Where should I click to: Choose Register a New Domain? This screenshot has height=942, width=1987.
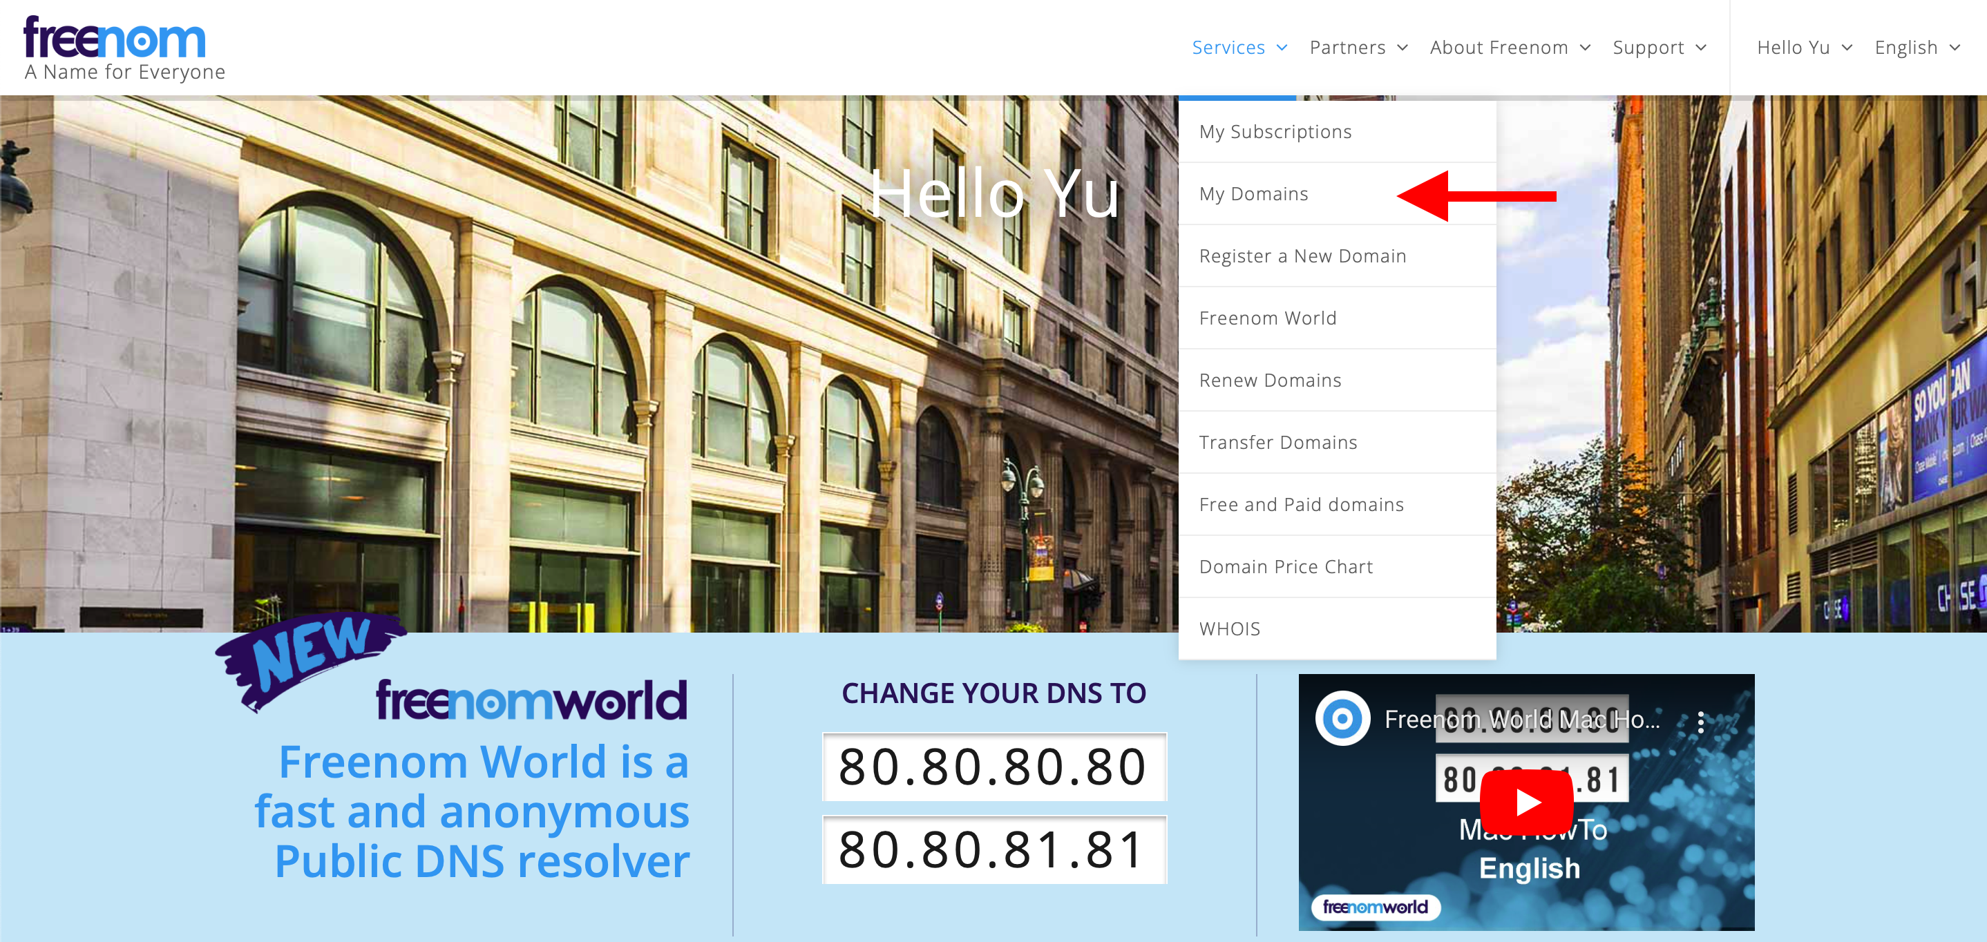tap(1337, 256)
